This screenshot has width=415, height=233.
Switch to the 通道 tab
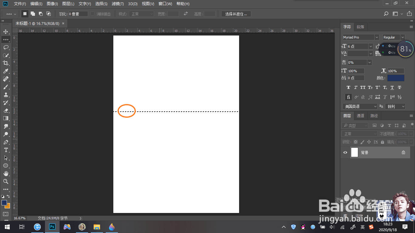coord(360,116)
